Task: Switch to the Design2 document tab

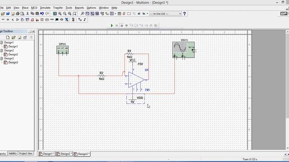Action: tap(64, 154)
